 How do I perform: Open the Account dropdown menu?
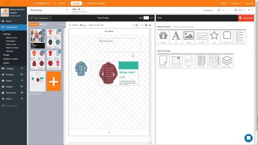[236, 3]
